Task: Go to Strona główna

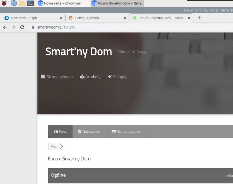Action: pyautogui.click(x=59, y=77)
